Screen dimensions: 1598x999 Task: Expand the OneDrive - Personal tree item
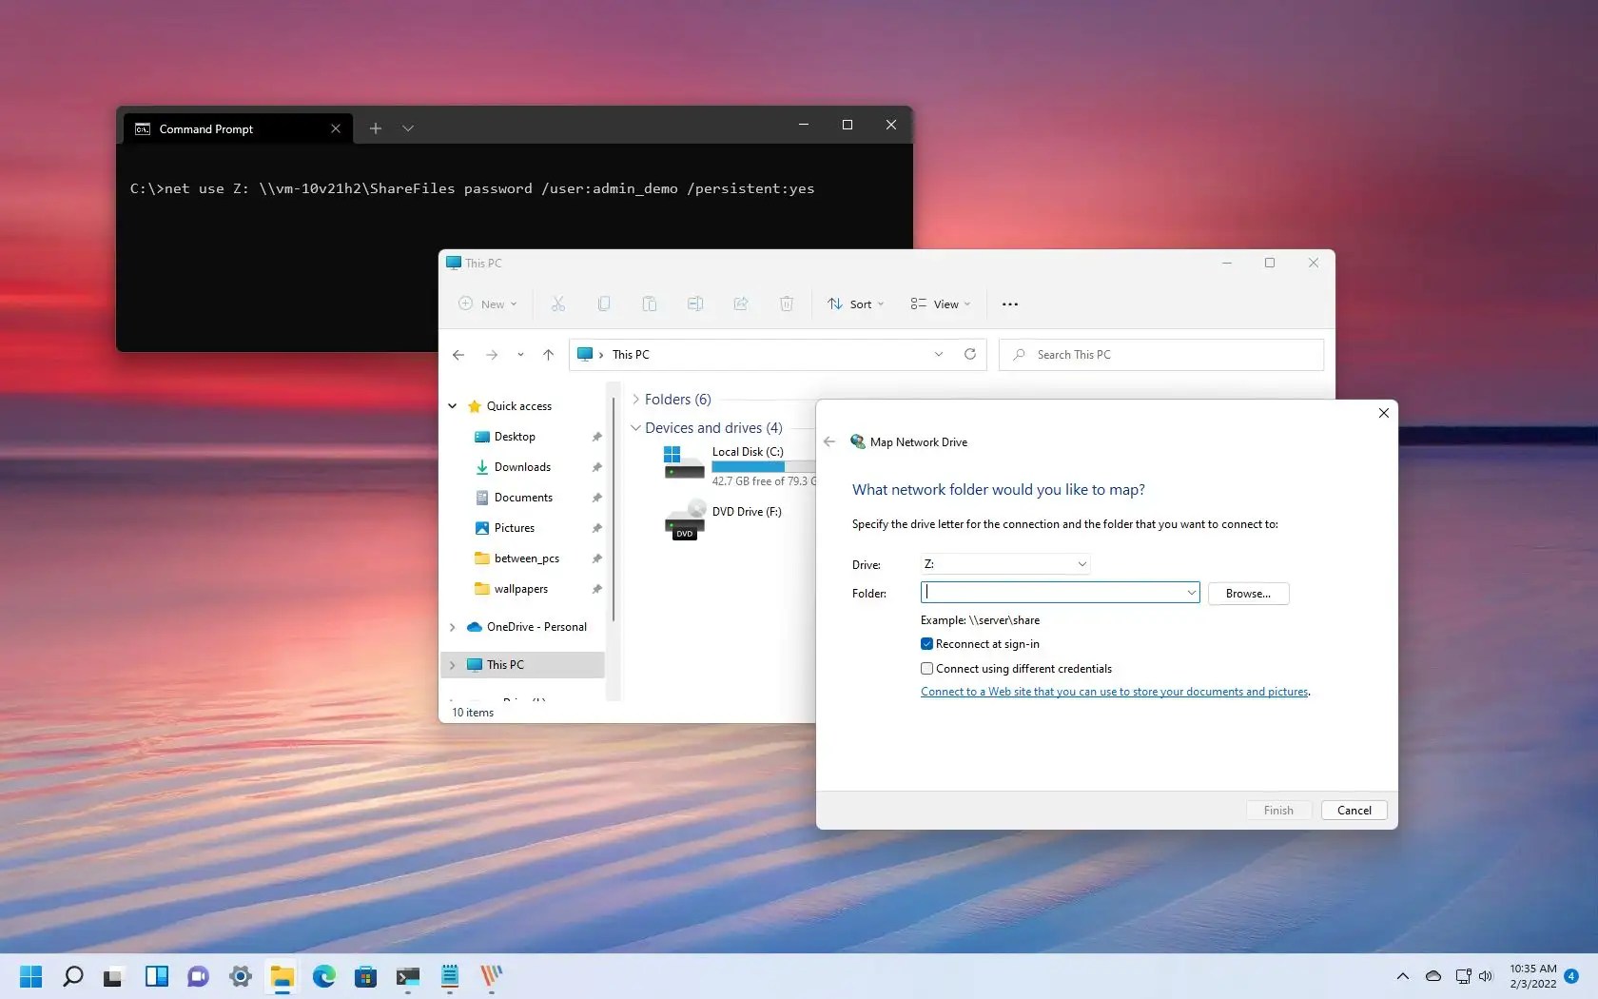click(453, 627)
